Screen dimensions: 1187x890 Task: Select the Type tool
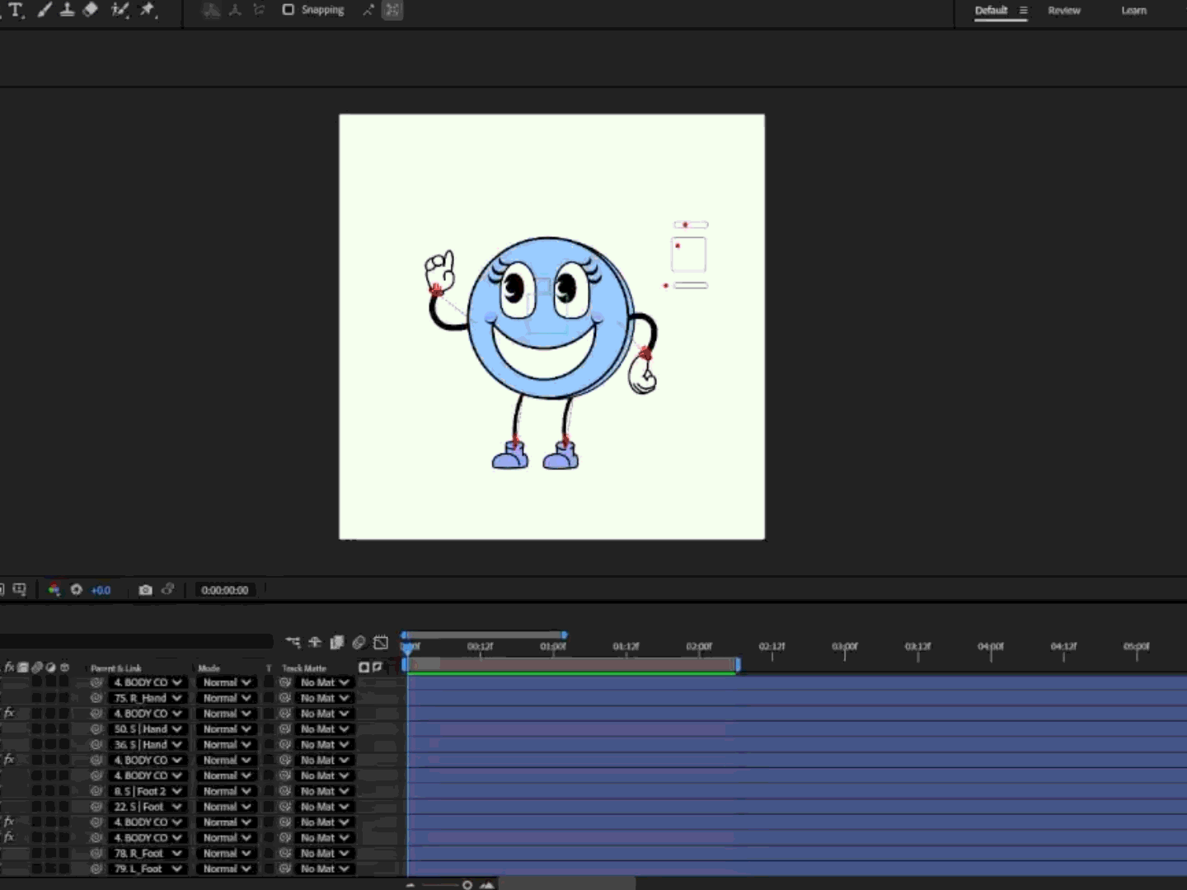click(x=16, y=10)
